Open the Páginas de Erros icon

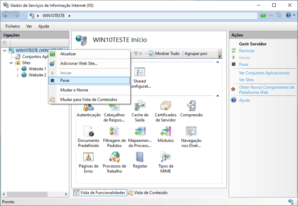(88, 159)
